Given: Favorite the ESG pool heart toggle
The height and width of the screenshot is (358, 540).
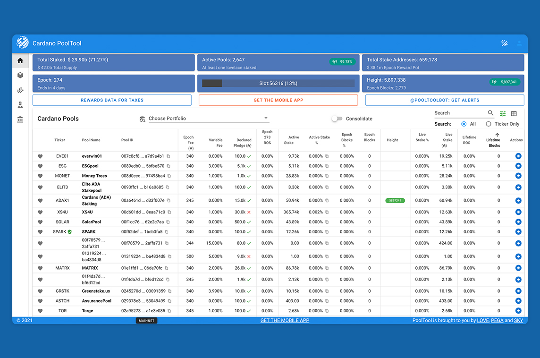Looking at the screenshot, I should click(40, 166).
